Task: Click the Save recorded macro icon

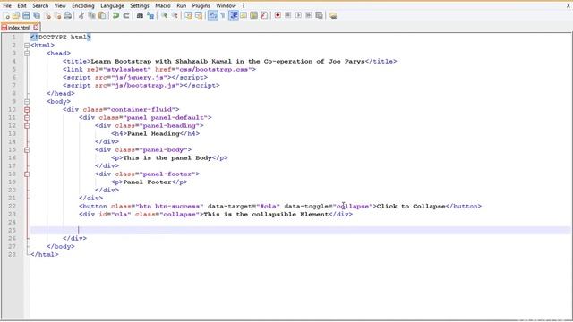Action: pyautogui.click(x=319, y=15)
